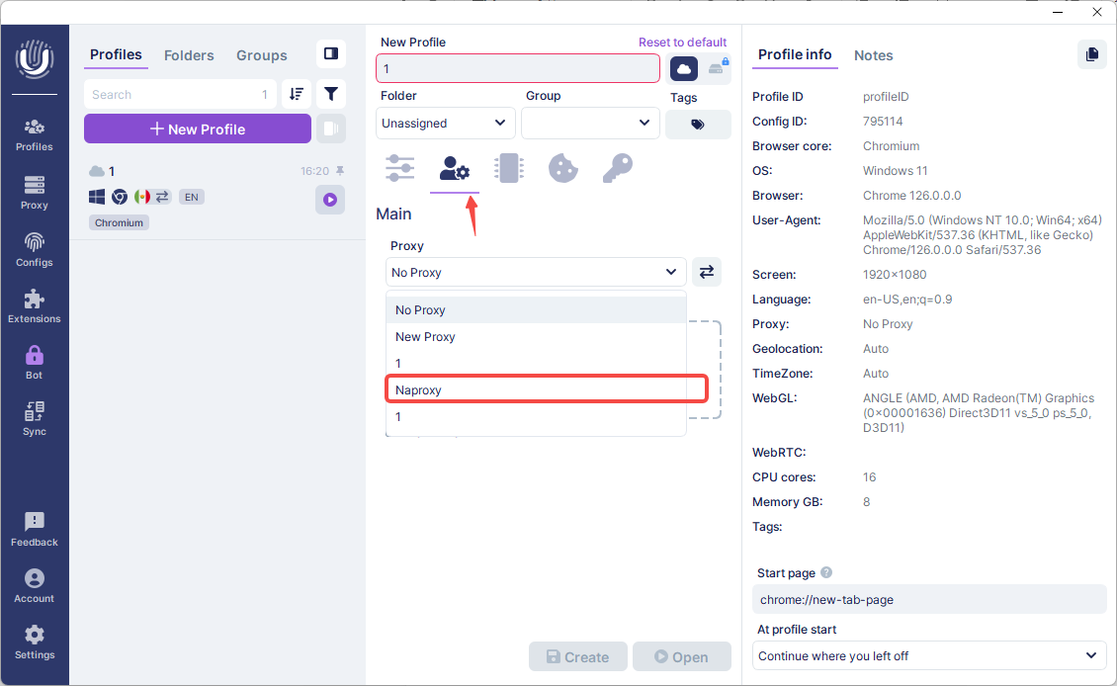Open the hardware chip settings tab
Viewport: 1117px width, 686px height.
point(508,168)
